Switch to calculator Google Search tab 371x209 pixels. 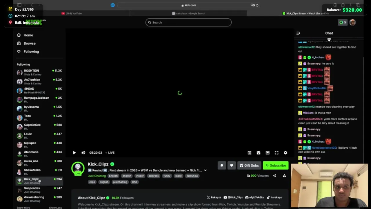point(188,13)
